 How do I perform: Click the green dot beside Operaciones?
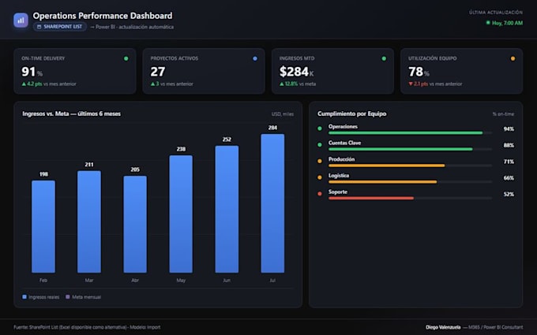[x=320, y=128]
